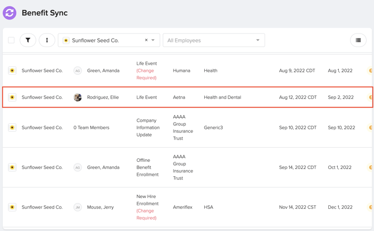Viewport: 374px width, 231px height.
Task: Click the Benefit Sync logo icon
Action: pyautogui.click(x=9, y=13)
